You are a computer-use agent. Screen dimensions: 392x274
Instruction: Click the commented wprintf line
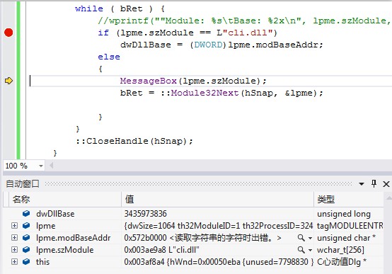(x=245, y=21)
